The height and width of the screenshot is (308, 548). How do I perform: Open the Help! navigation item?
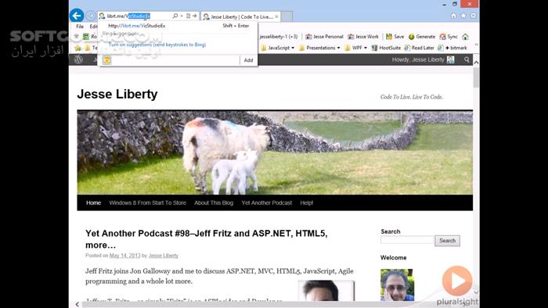(x=307, y=203)
